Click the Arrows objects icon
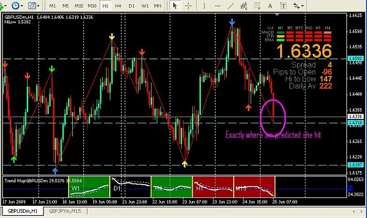This screenshot has width=367, height=218. [297, 6]
